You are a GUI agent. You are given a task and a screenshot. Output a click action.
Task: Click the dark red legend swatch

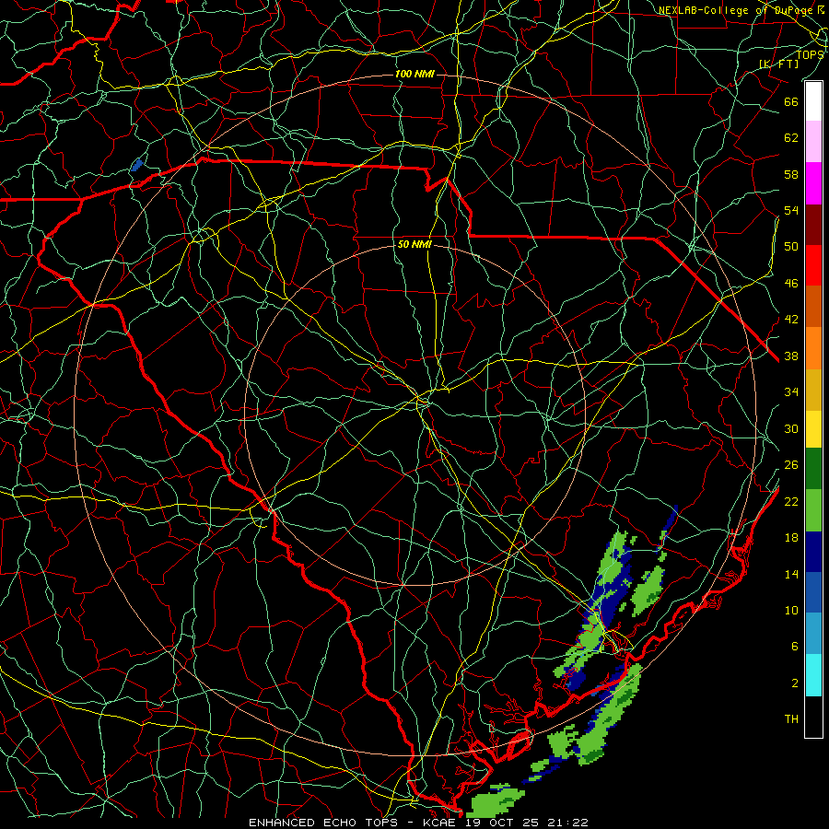pos(813,225)
